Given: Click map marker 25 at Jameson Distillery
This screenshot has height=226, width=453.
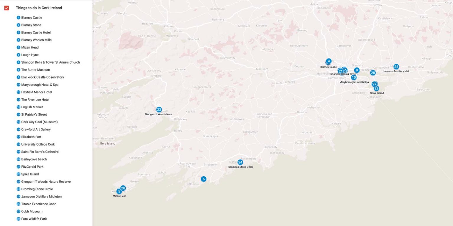Looking at the screenshot, I should tap(396, 67).
